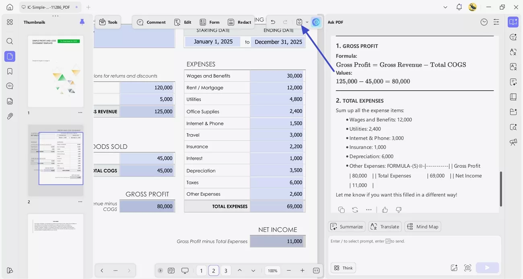The image size is (523, 279).
Task: Toggle the AI assistant button in toolbar
Action: (316, 22)
